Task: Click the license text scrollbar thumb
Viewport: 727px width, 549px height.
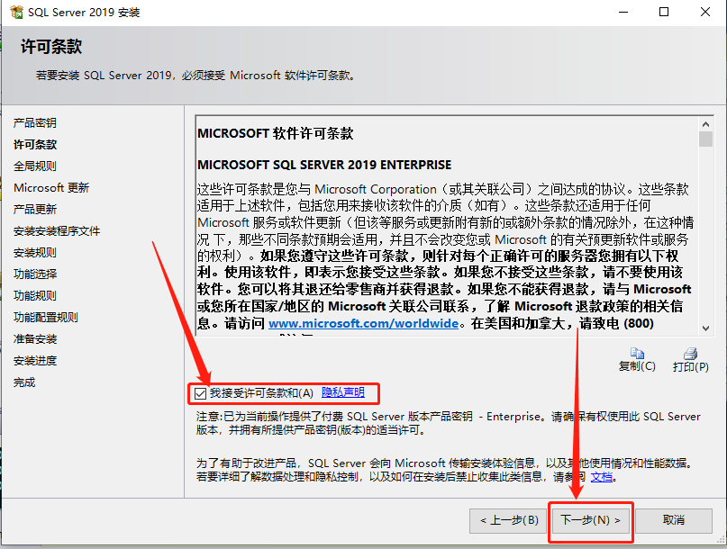Action: [705, 139]
